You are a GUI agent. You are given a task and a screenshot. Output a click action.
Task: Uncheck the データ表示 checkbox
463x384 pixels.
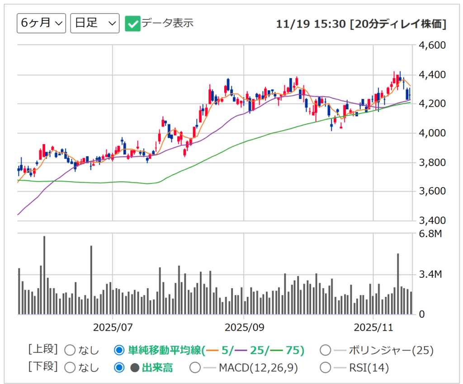point(132,23)
